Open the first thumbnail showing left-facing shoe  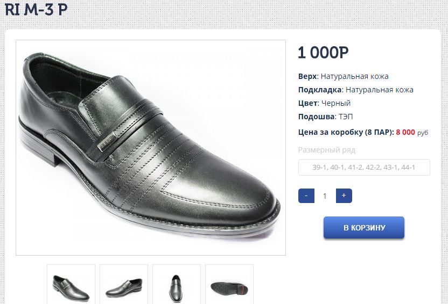click(x=71, y=284)
